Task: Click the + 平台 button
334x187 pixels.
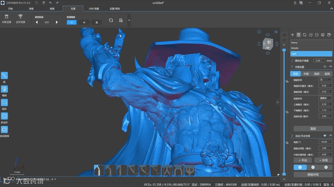Action: coord(303,160)
